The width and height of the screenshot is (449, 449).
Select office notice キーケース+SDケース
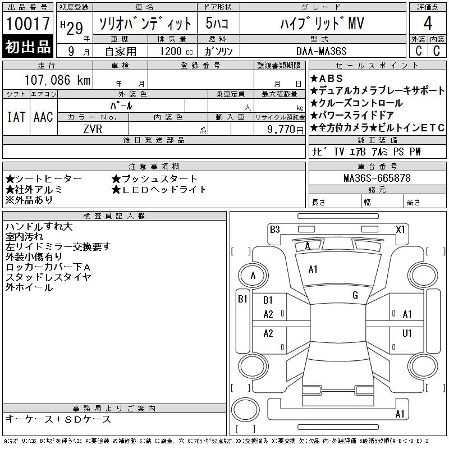[x=58, y=419]
